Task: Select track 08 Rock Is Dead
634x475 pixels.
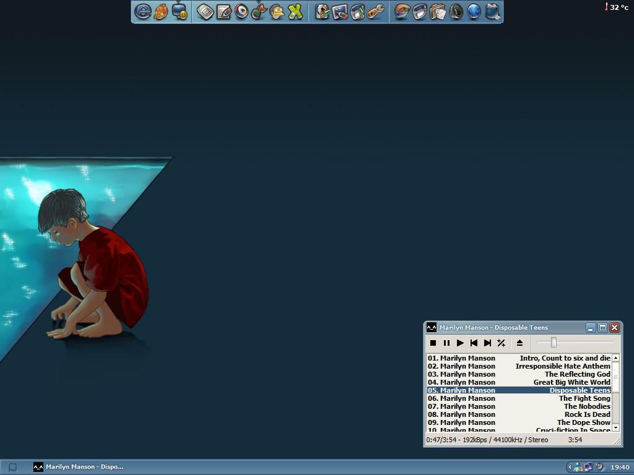Action: click(x=519, y=414)
